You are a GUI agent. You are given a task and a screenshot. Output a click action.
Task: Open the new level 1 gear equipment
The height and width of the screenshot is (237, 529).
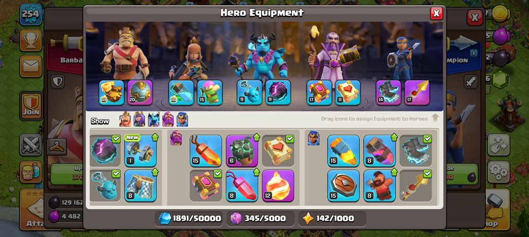(x=140, y=151)
